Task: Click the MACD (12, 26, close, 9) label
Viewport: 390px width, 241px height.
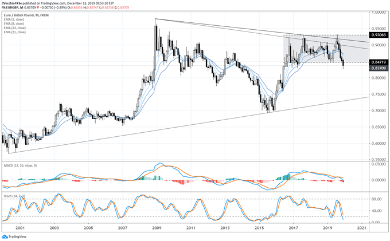Action: point(20,165)
